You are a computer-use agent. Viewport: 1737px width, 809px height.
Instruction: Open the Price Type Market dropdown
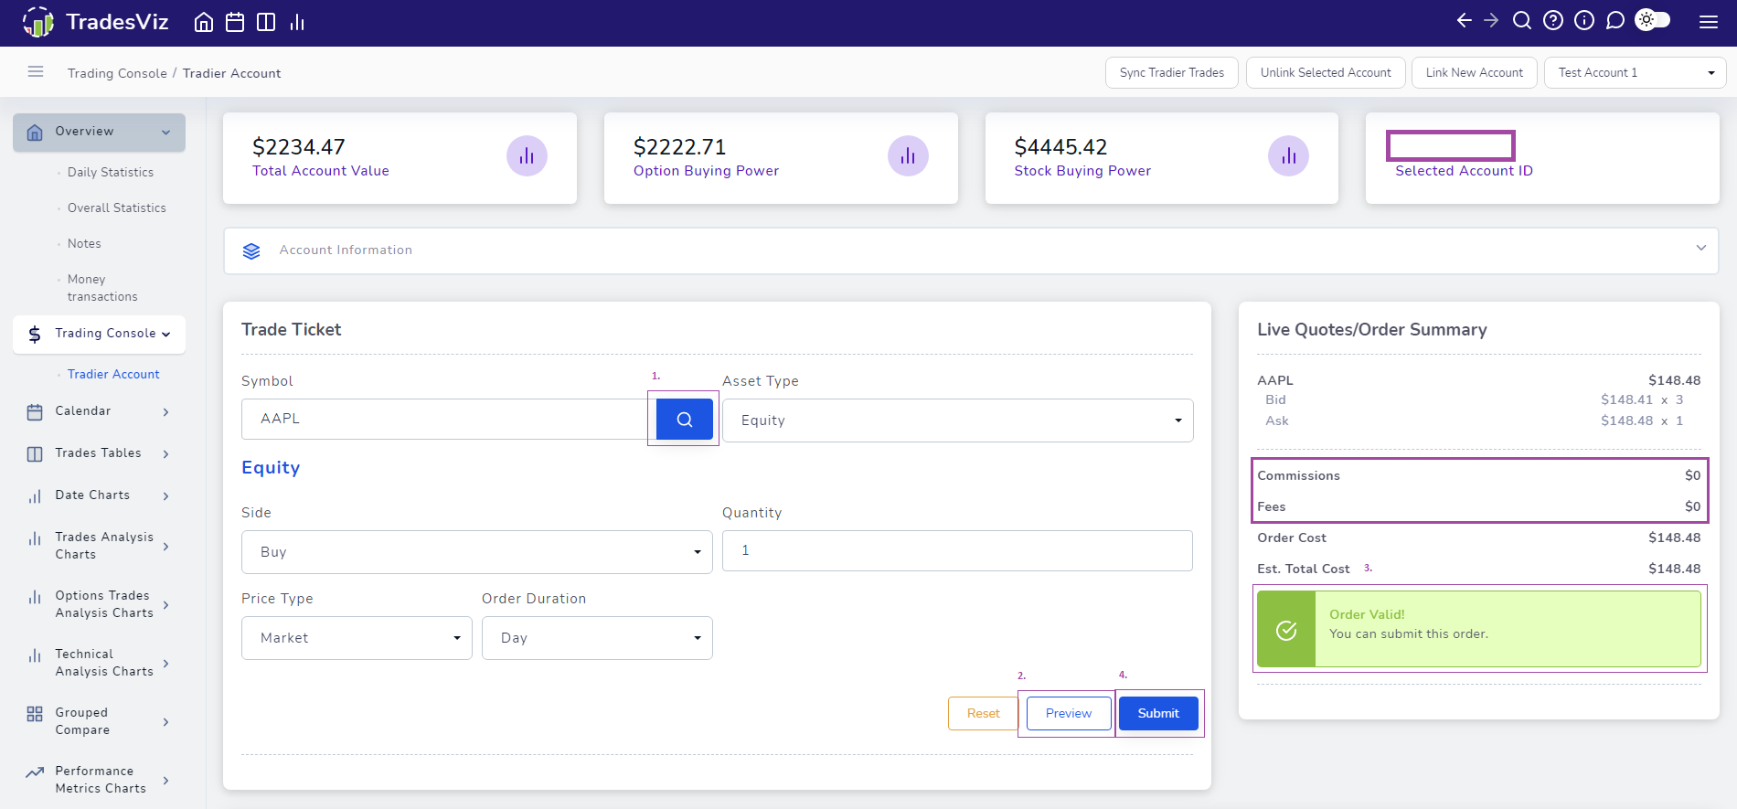(357, 638)
